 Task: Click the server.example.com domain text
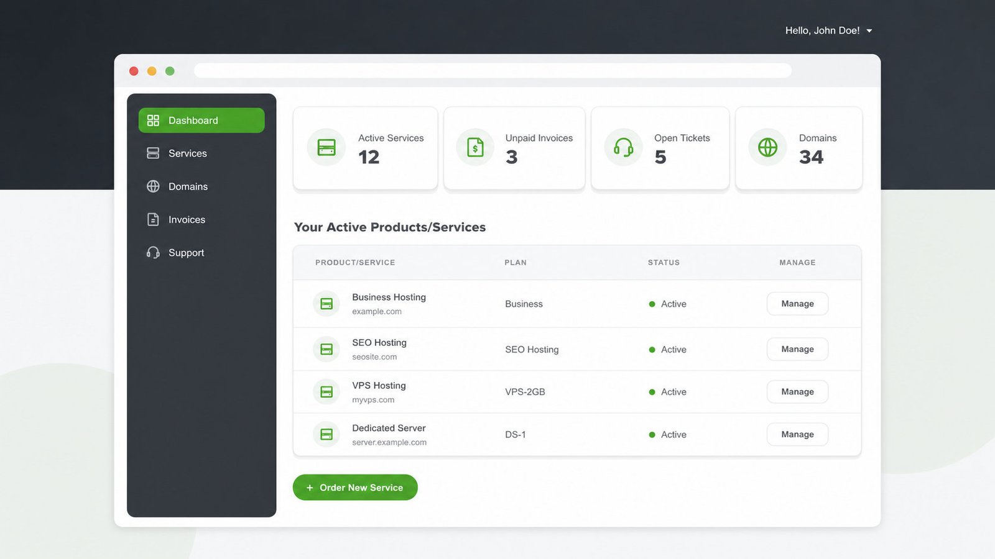(x=389, y=442)
